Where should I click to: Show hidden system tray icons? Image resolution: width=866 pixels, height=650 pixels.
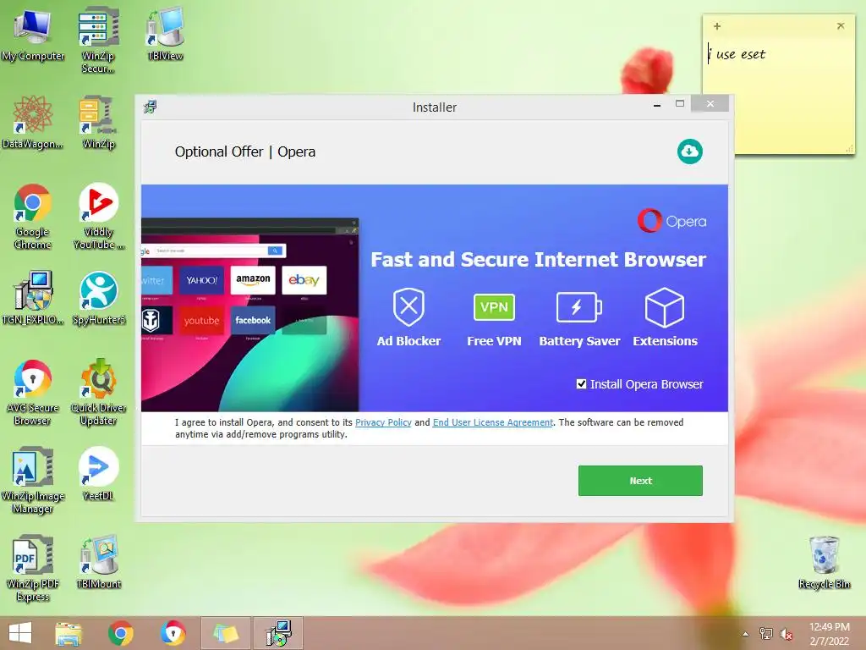pos(746,634)
